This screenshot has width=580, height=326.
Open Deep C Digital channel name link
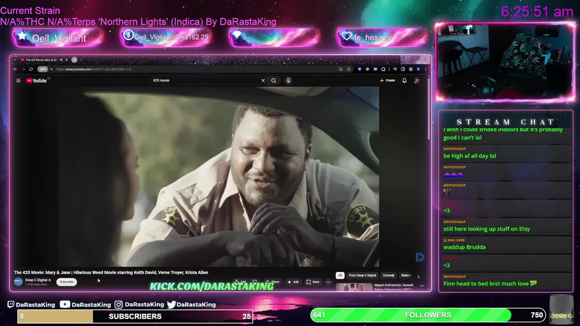(37, 280)
